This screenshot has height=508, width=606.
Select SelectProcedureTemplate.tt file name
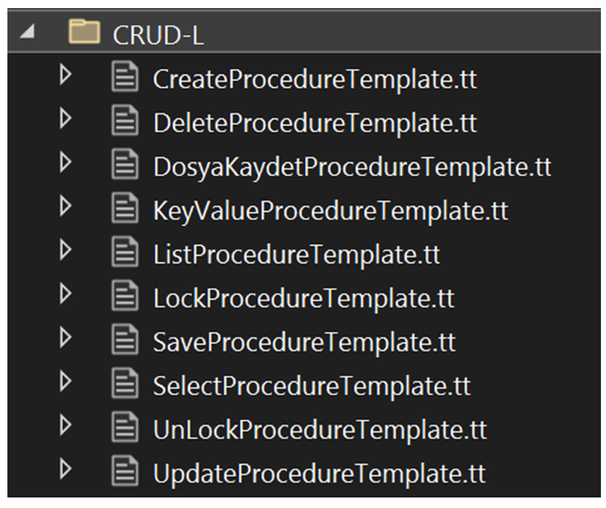(311, 386)
